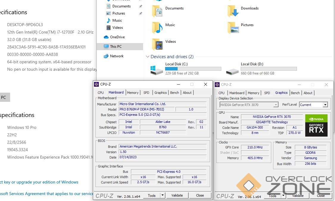Click BIOS Date field 07/14/2023
The width and height of the screenshot is (335, 201).
point(162,157)
